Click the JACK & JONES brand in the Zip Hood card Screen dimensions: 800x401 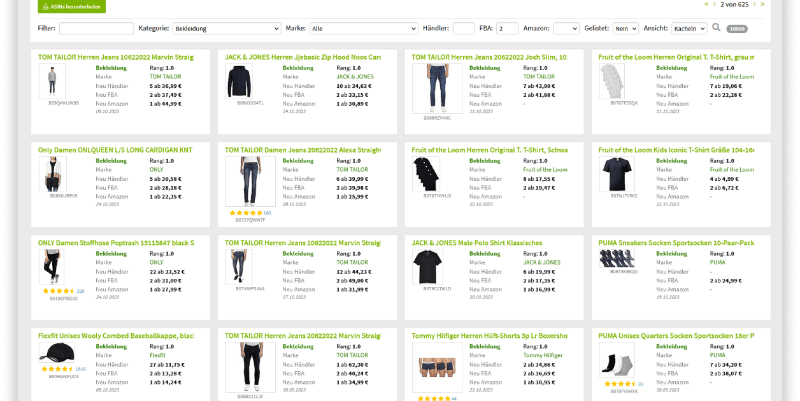coord(355,77)
